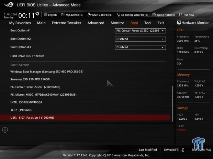Switch to the Exit tab
The height and width of the screenshot is (159, 213).
tap(161, 23)
